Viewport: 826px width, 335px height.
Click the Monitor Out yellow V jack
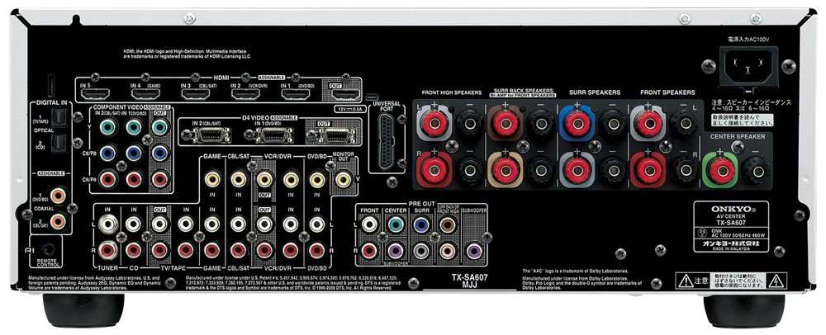(x=343, y=179)
